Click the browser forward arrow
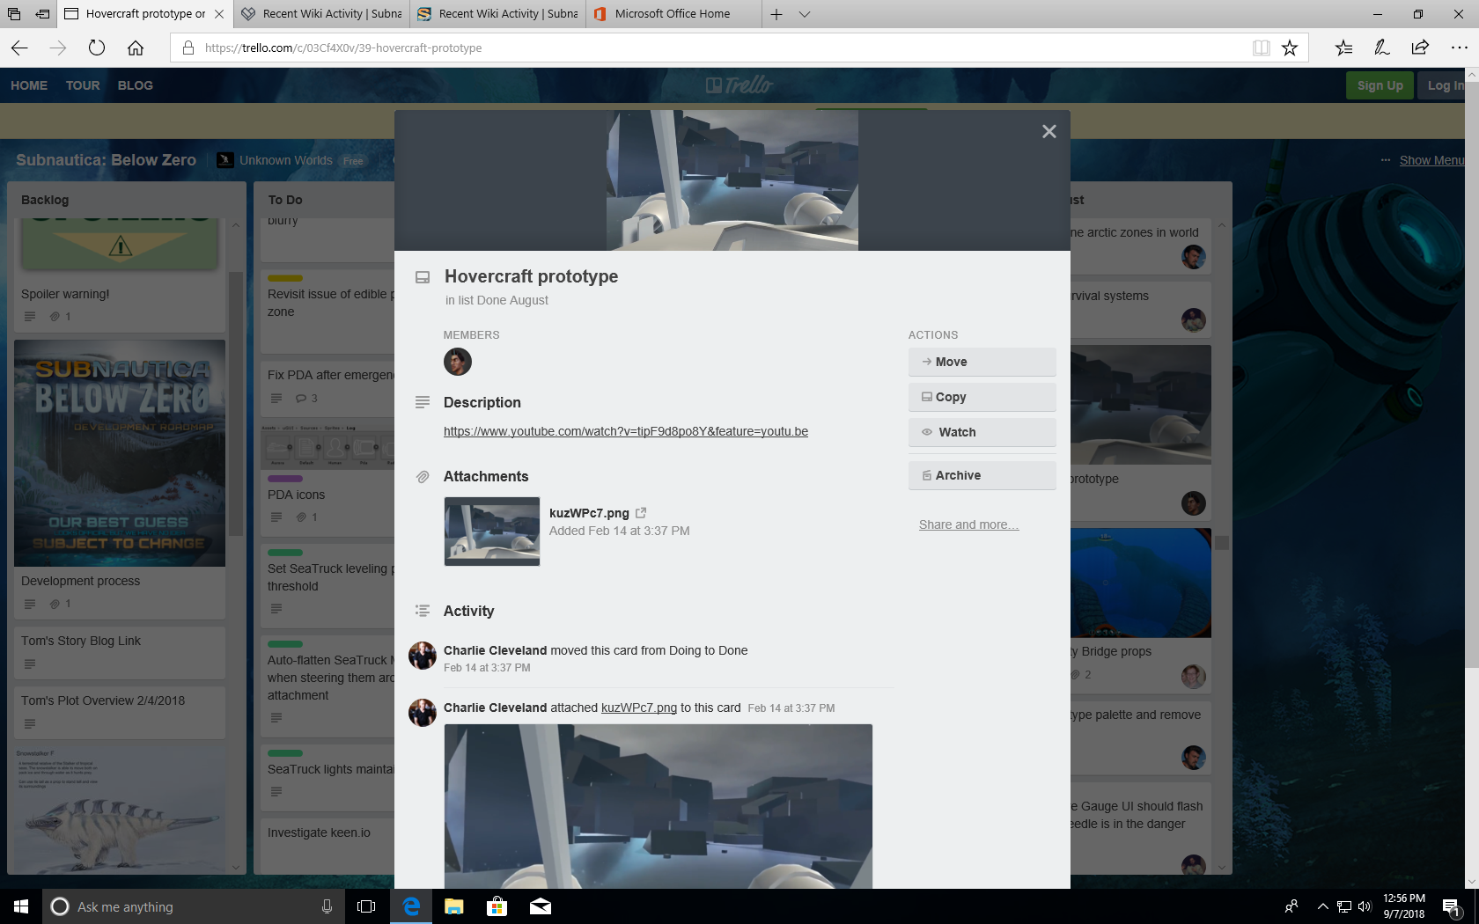The height and width of the screenshot is (924, 1479). tap(58, 48)
